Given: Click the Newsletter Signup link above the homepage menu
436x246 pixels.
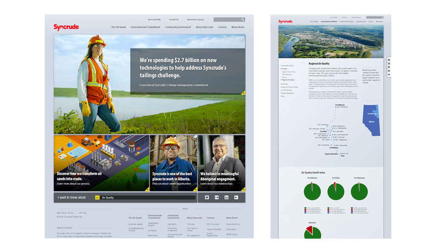Looking at the screenshot, I should tap(195, 20).
